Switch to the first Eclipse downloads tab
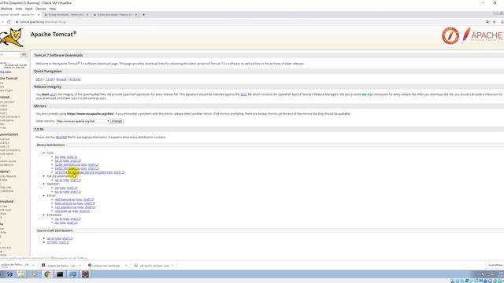Image resolution: width=504 pixels, height=283 pixels. tap(66, 15)
